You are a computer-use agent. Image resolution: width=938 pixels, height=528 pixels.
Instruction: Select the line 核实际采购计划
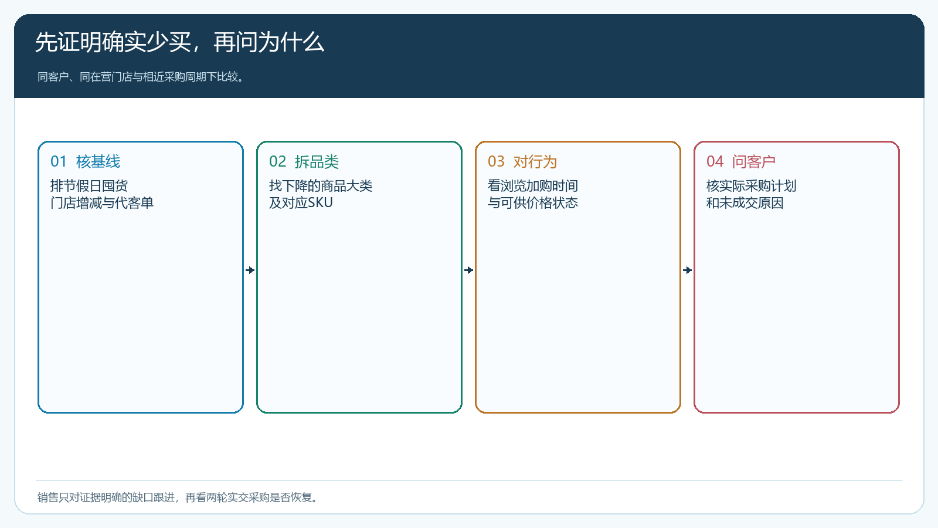coord(752,186)
